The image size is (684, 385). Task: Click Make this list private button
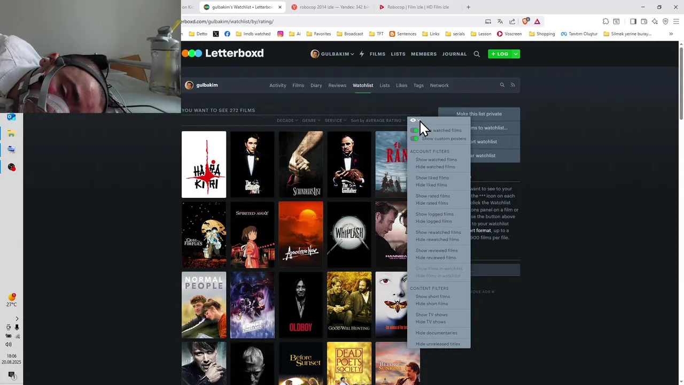pos(479,114)
